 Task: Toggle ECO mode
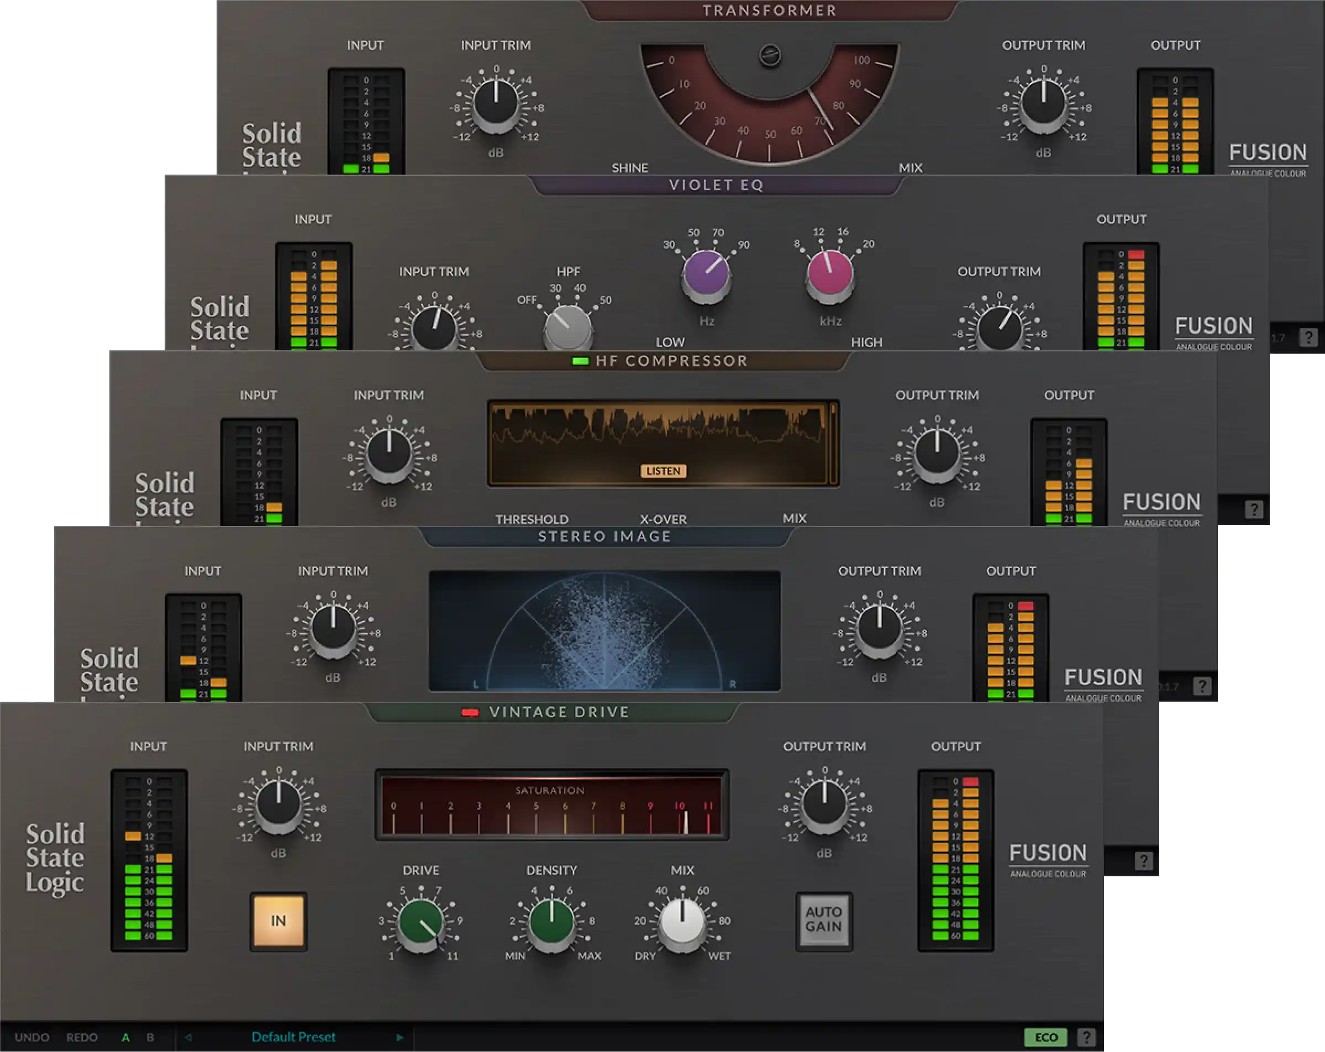(1045, 1037)
